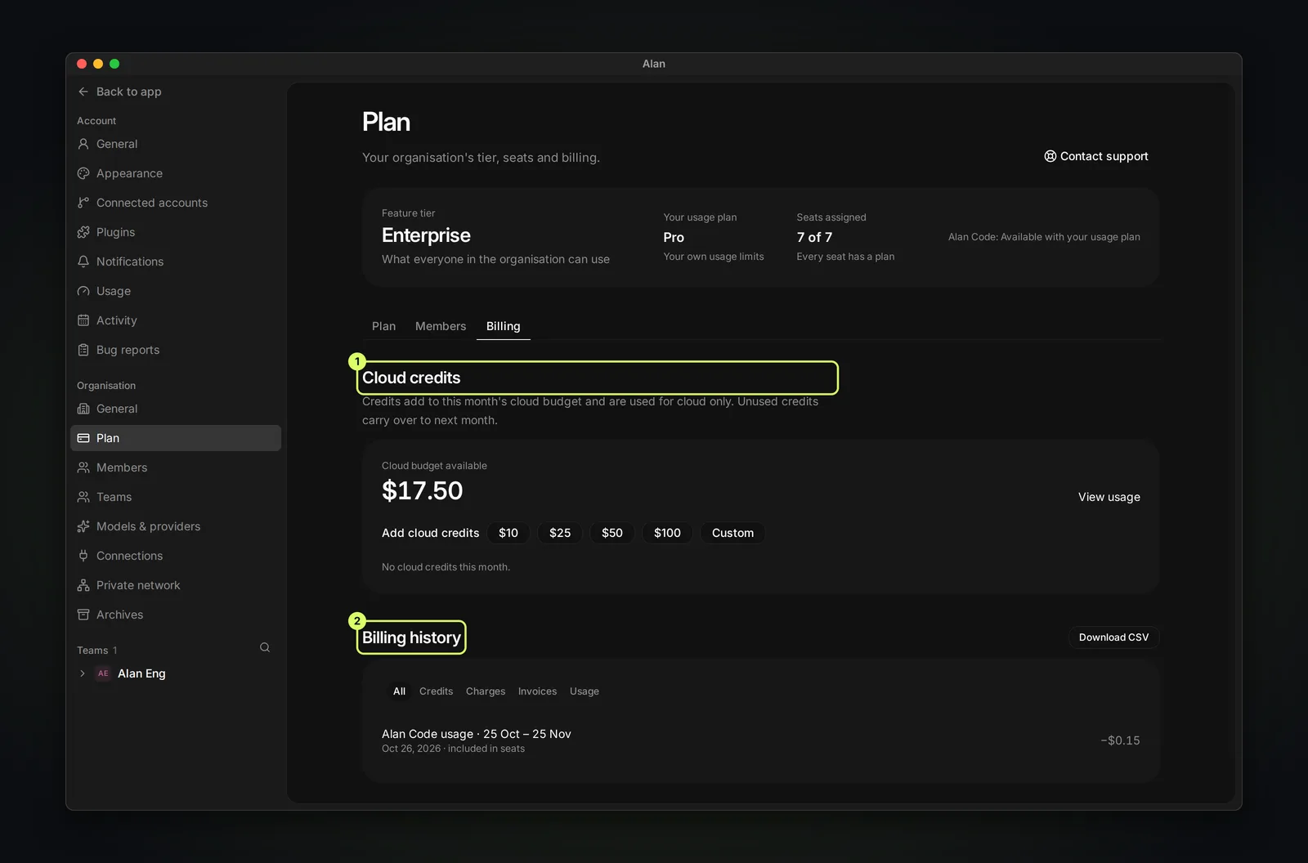
Task: Open Teams group icon in Organisation
Action: [83, 497]
